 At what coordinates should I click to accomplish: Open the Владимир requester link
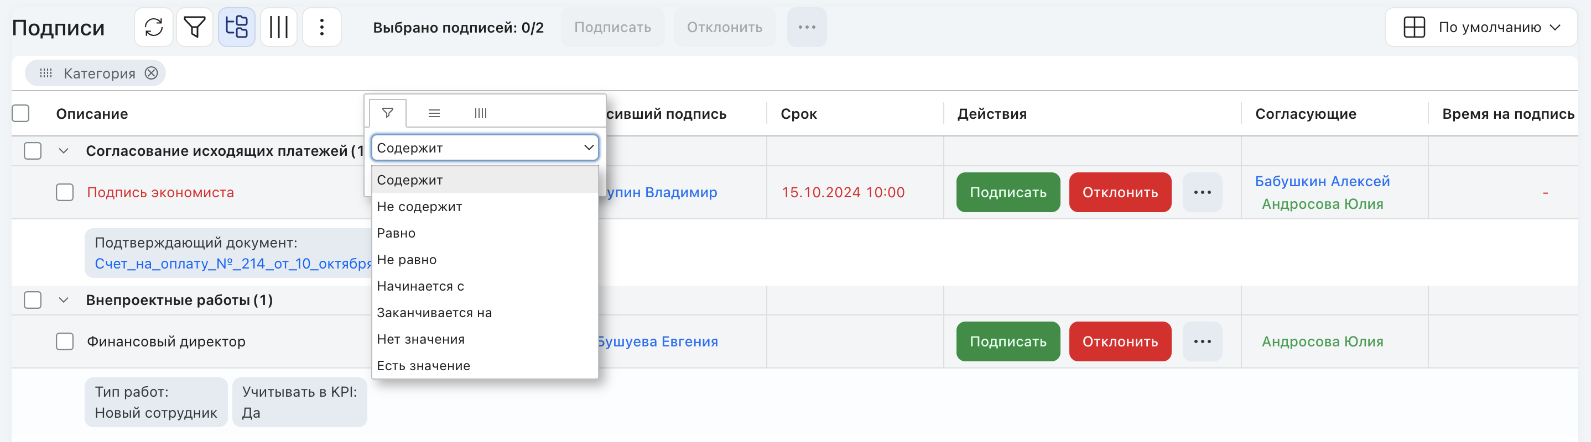coord(662,192)
